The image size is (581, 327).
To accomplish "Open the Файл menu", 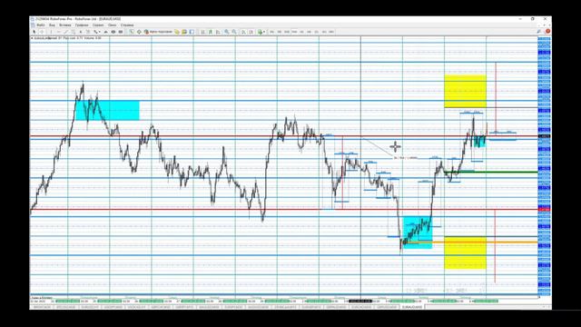I will click(x=41, y=25).
